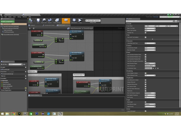Switch to the Event Graph tab
Image resolution: width=181 pixels, height=129 pixels.
pyautogui.click(x=62, y=25)
